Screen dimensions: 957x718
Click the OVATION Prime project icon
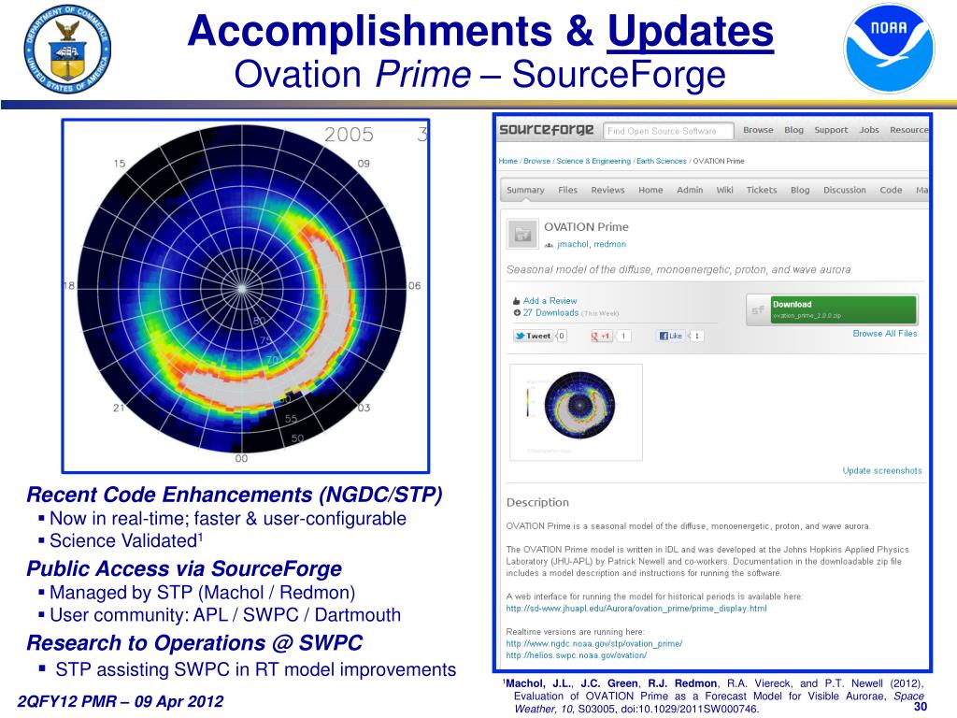(x=522, y=234)
